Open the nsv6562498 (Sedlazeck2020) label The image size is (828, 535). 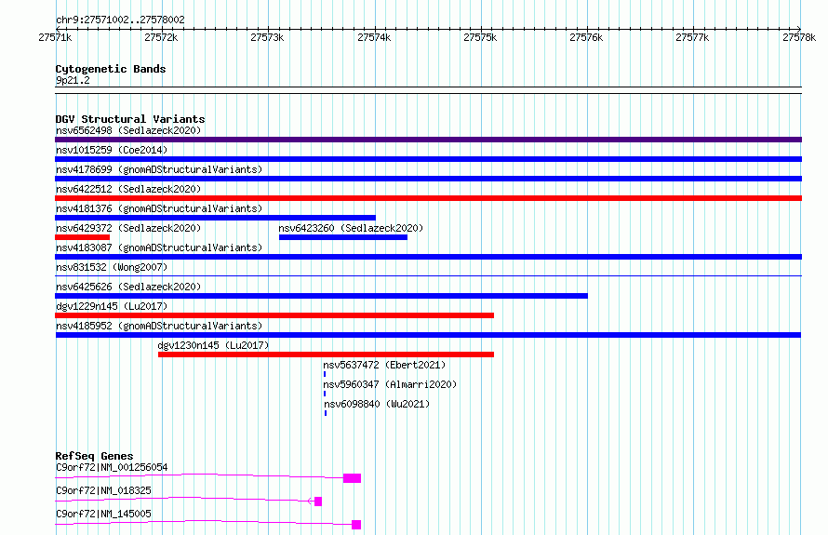[128, 130]
